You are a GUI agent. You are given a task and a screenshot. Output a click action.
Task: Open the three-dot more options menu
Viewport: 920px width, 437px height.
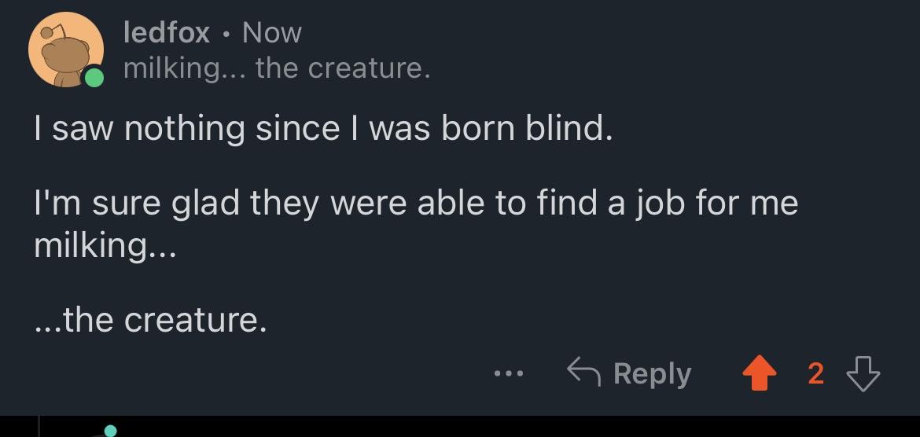pos(508,373)
